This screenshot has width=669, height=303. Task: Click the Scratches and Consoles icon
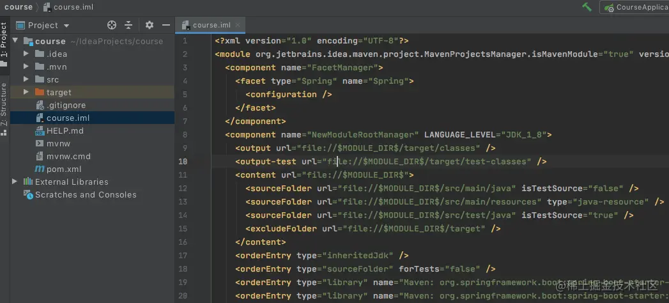click(x=27, y=194)
